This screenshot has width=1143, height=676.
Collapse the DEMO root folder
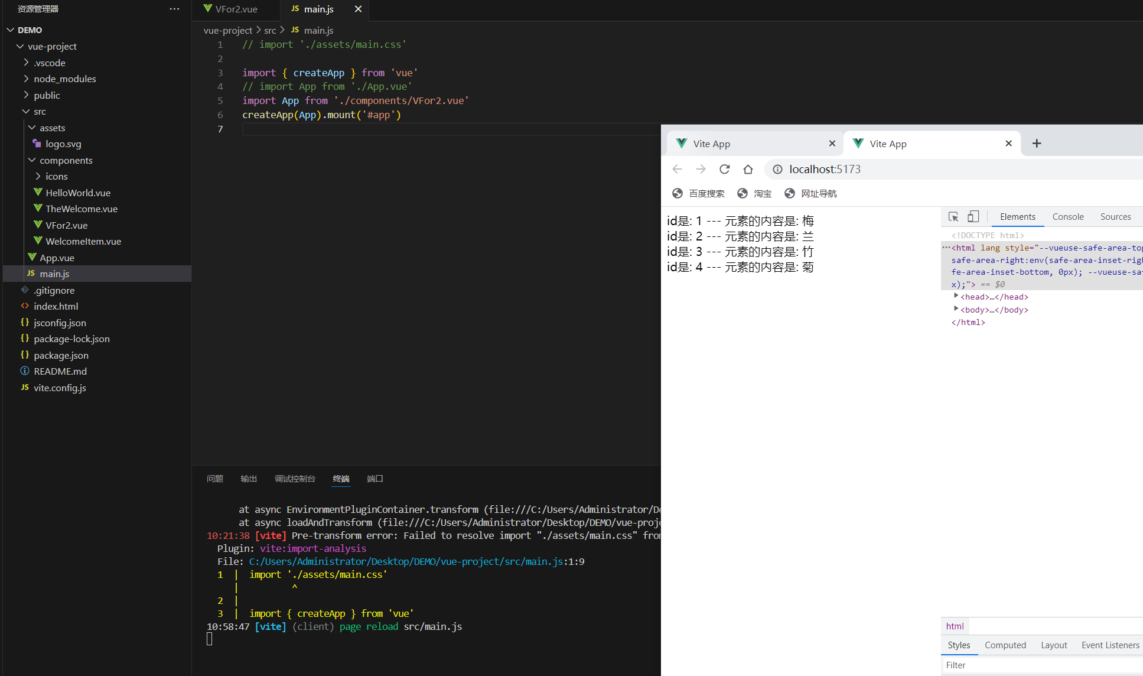[x=10, y=30]
